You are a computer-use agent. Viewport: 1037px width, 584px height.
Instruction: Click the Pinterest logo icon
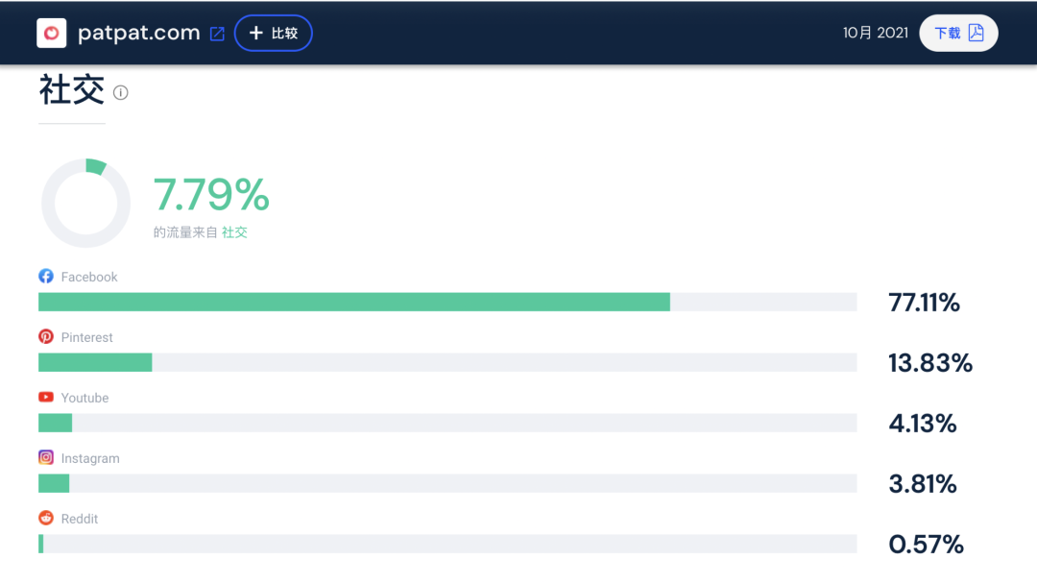pyautogui.click(x=46, y=337)
